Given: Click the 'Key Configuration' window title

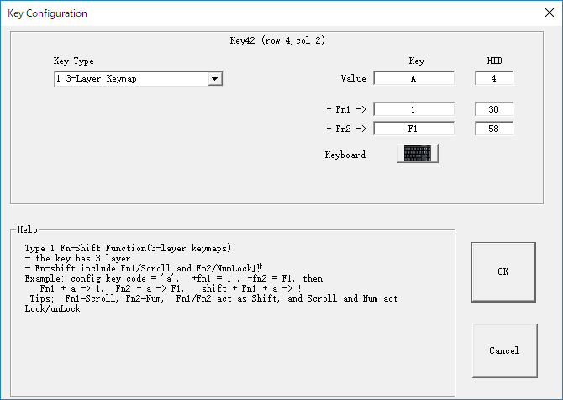Looking at the screenshot, I should point(47,13).
